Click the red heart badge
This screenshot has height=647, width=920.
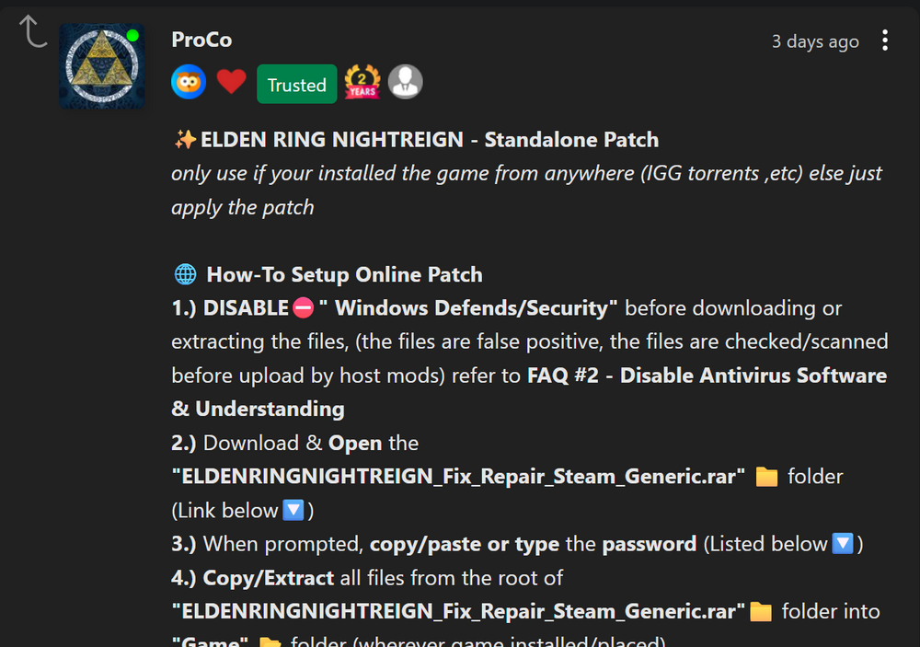231,82
